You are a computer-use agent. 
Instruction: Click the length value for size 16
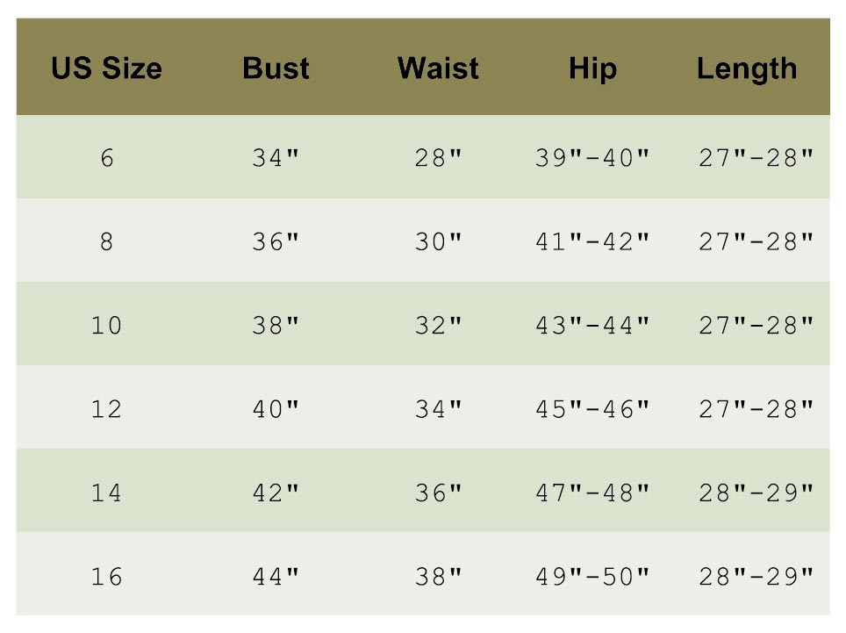click(756, 577)
